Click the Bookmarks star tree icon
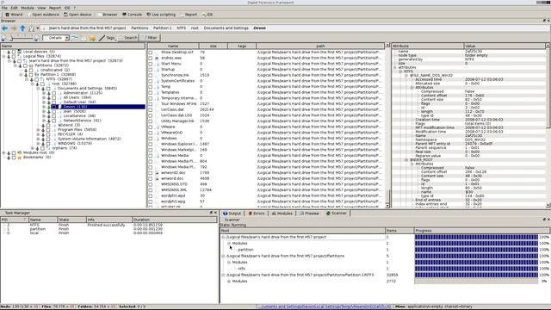The width and height of the screenshot is (551, 310). click(20, 157)
